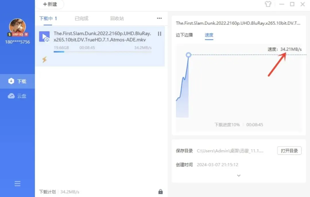The width and height of the screenshot is (310, 197).
Task: Click the lock icon at bottom
Action: pyautogui.click(x=160, y=192)
